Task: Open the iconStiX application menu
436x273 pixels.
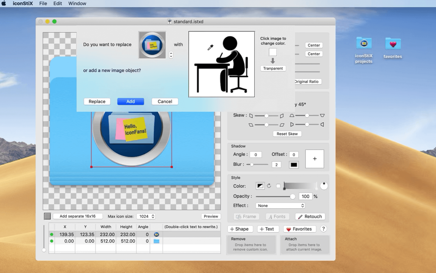Action: [x=23, y=3]
